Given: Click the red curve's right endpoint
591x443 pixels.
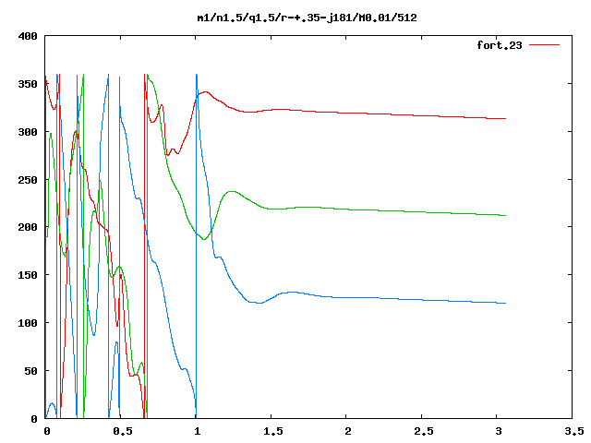Looking at the screenshot, I should [x=505, y=119].
